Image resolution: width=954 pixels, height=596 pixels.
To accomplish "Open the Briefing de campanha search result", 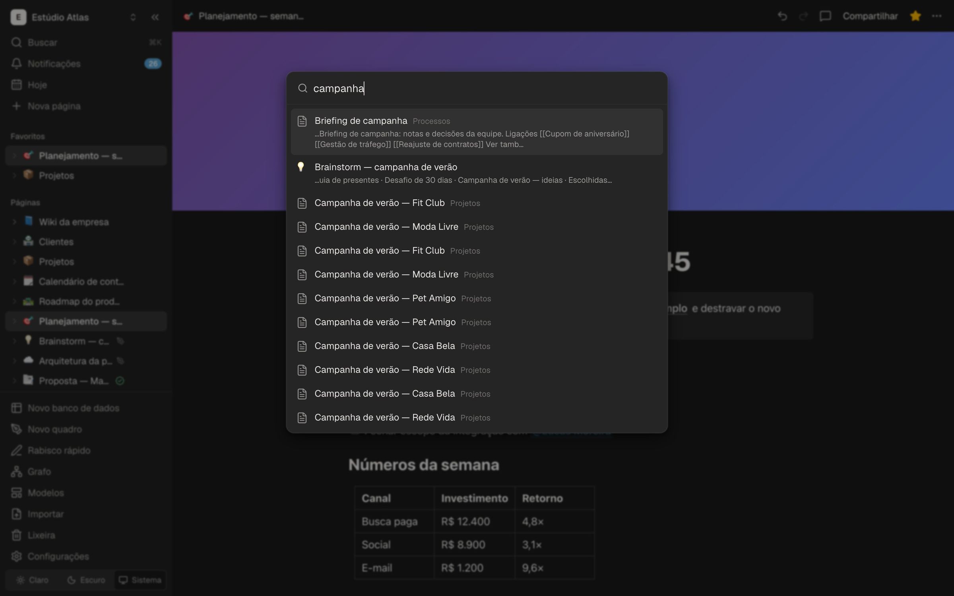I will (477, 132).
